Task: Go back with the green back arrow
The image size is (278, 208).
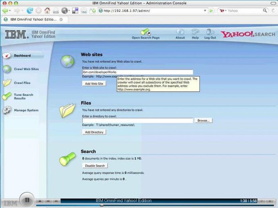Action: (5, 11)
